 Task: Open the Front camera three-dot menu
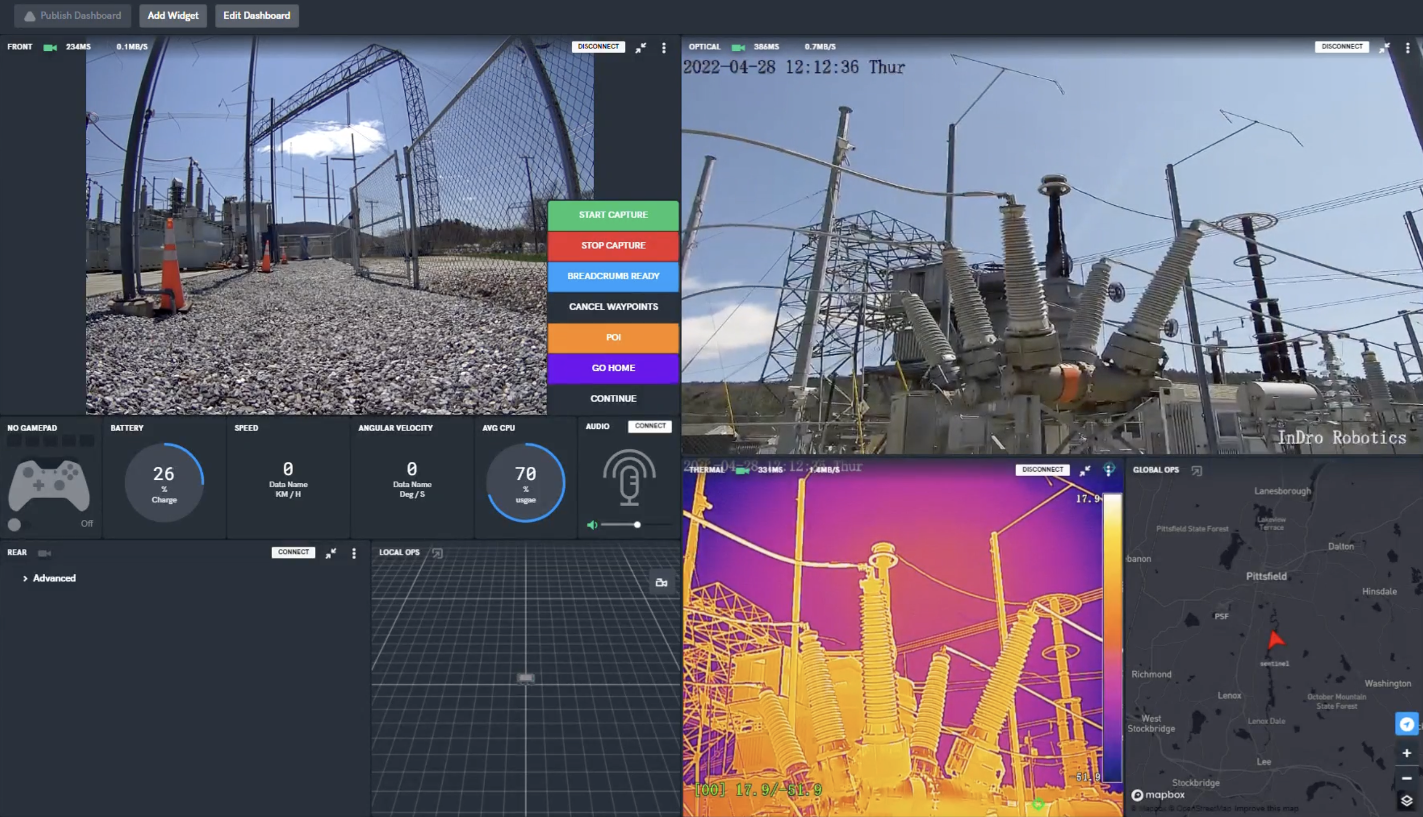pyautogui.click(x=664, y=48)
